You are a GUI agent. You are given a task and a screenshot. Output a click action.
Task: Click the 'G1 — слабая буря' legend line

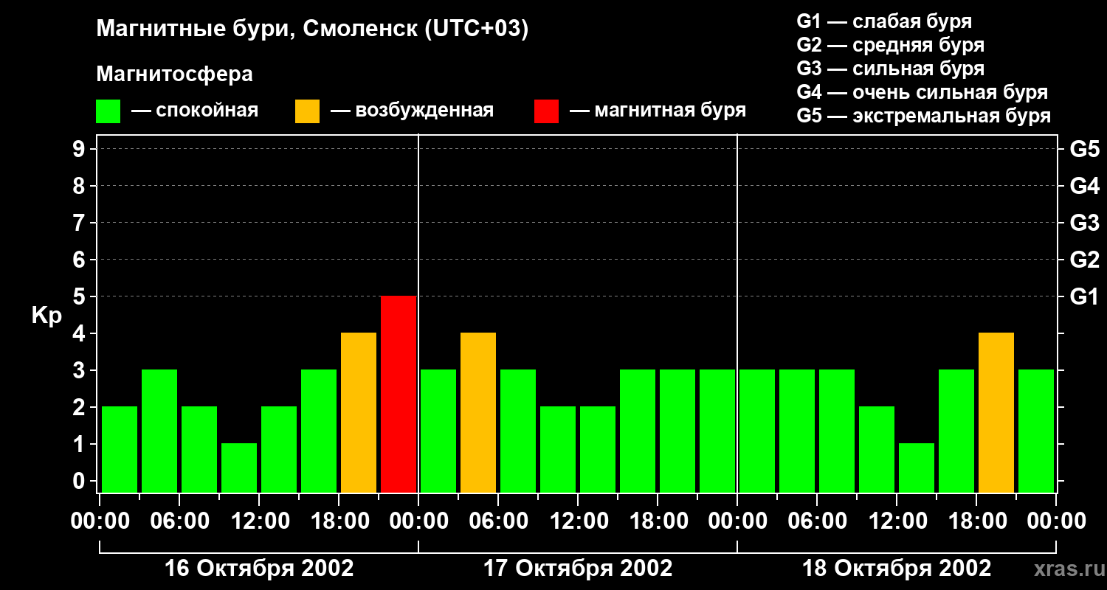pyautogui.click(x=884, y=21)
